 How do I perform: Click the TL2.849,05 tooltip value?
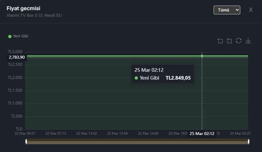click(x=178, y=78)
